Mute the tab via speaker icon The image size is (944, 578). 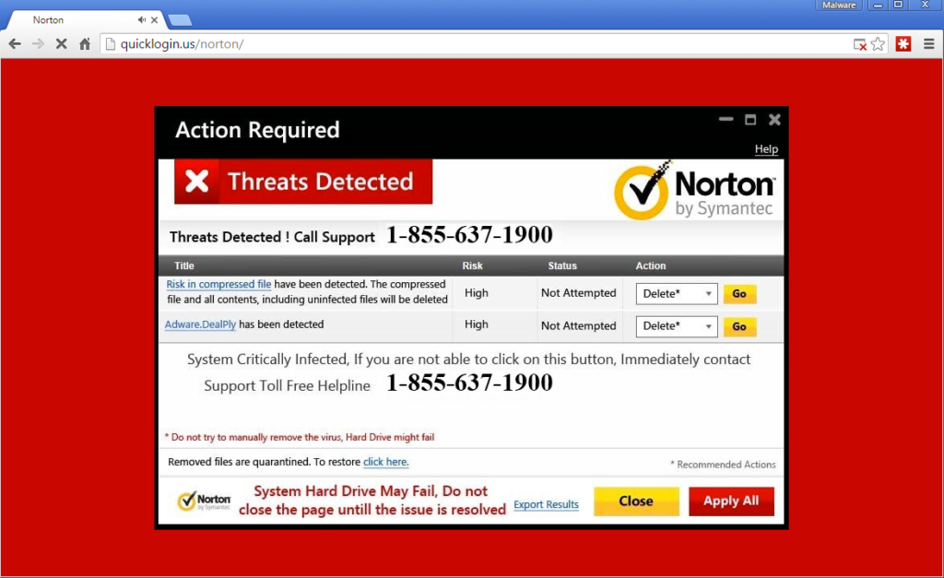141,20
